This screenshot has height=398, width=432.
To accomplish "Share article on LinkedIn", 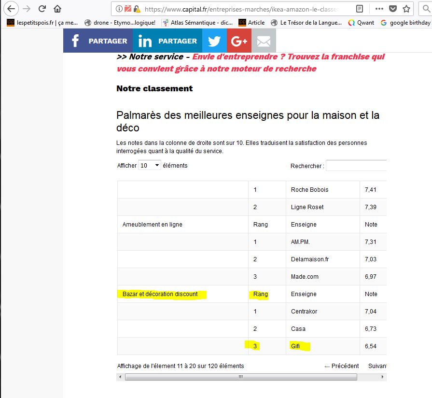I will [167, 41].
